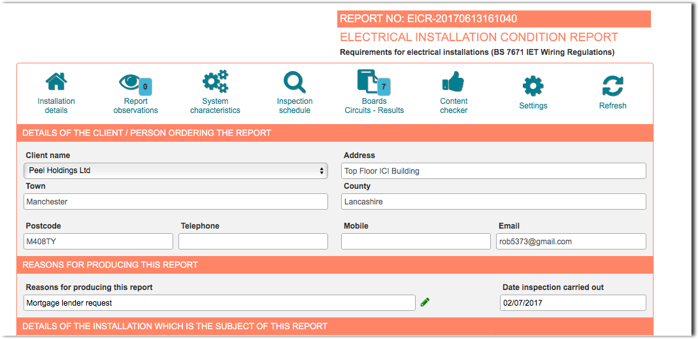Open the Client name dropdown

176,170
